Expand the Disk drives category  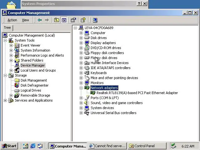pos(81,38)
